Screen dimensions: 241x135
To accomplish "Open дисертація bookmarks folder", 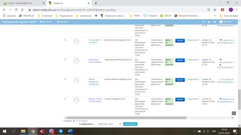I will pos(84,16).
